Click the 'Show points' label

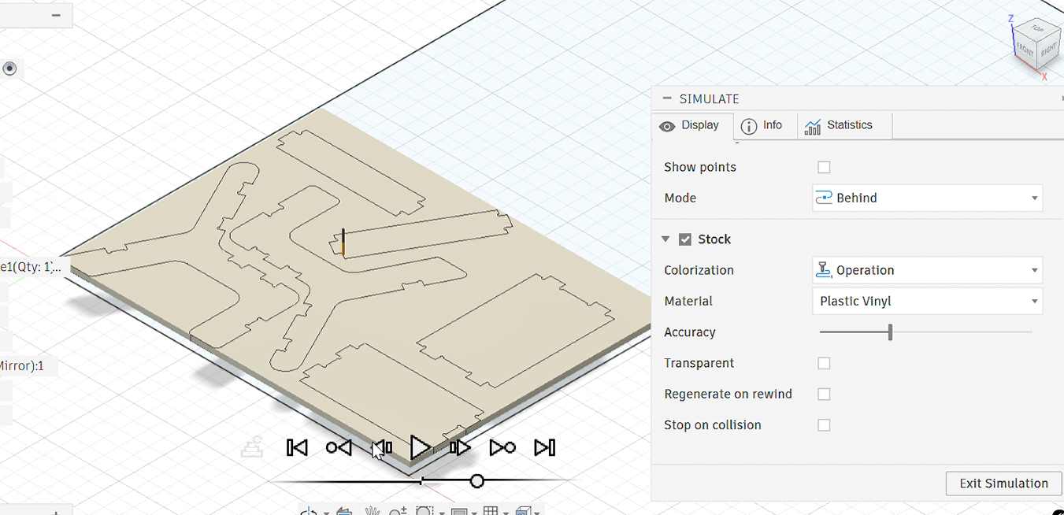pos(700,167)
